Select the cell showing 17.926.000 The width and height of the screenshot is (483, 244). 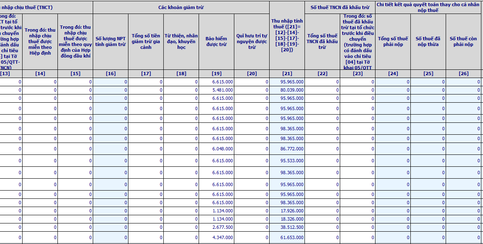[287, 211]
